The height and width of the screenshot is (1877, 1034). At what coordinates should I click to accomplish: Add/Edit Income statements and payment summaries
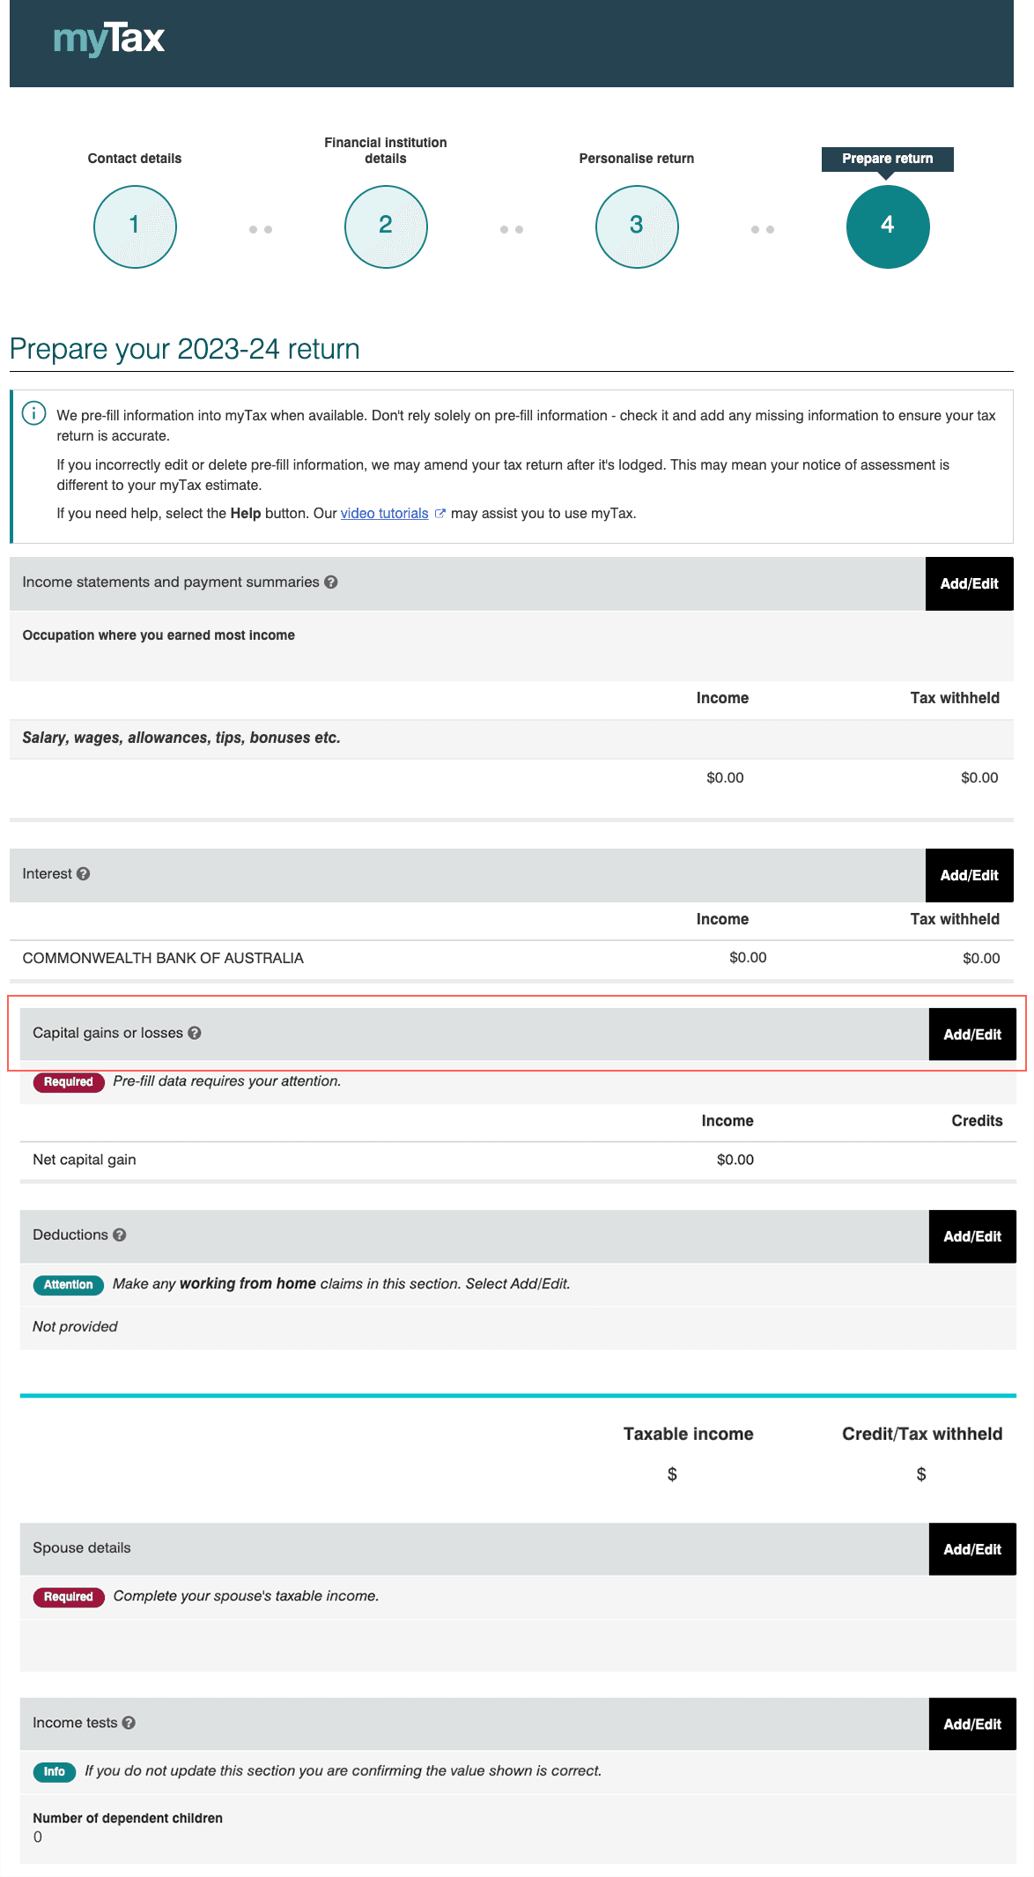[970, 583]
